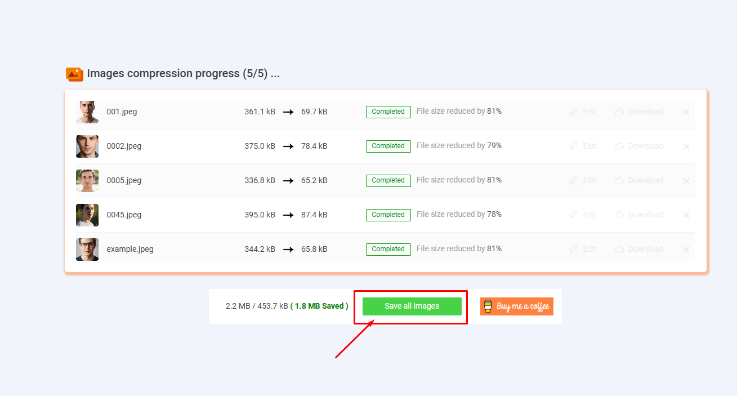This screenshot has width=737, height=396.
Task: Click the compressed size 78.4 kB
Action: tap(314, 146)
